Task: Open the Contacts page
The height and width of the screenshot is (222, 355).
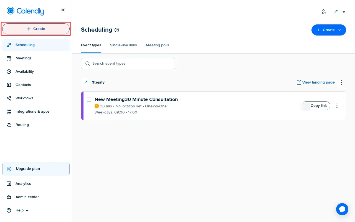Action: coord(23,85)
